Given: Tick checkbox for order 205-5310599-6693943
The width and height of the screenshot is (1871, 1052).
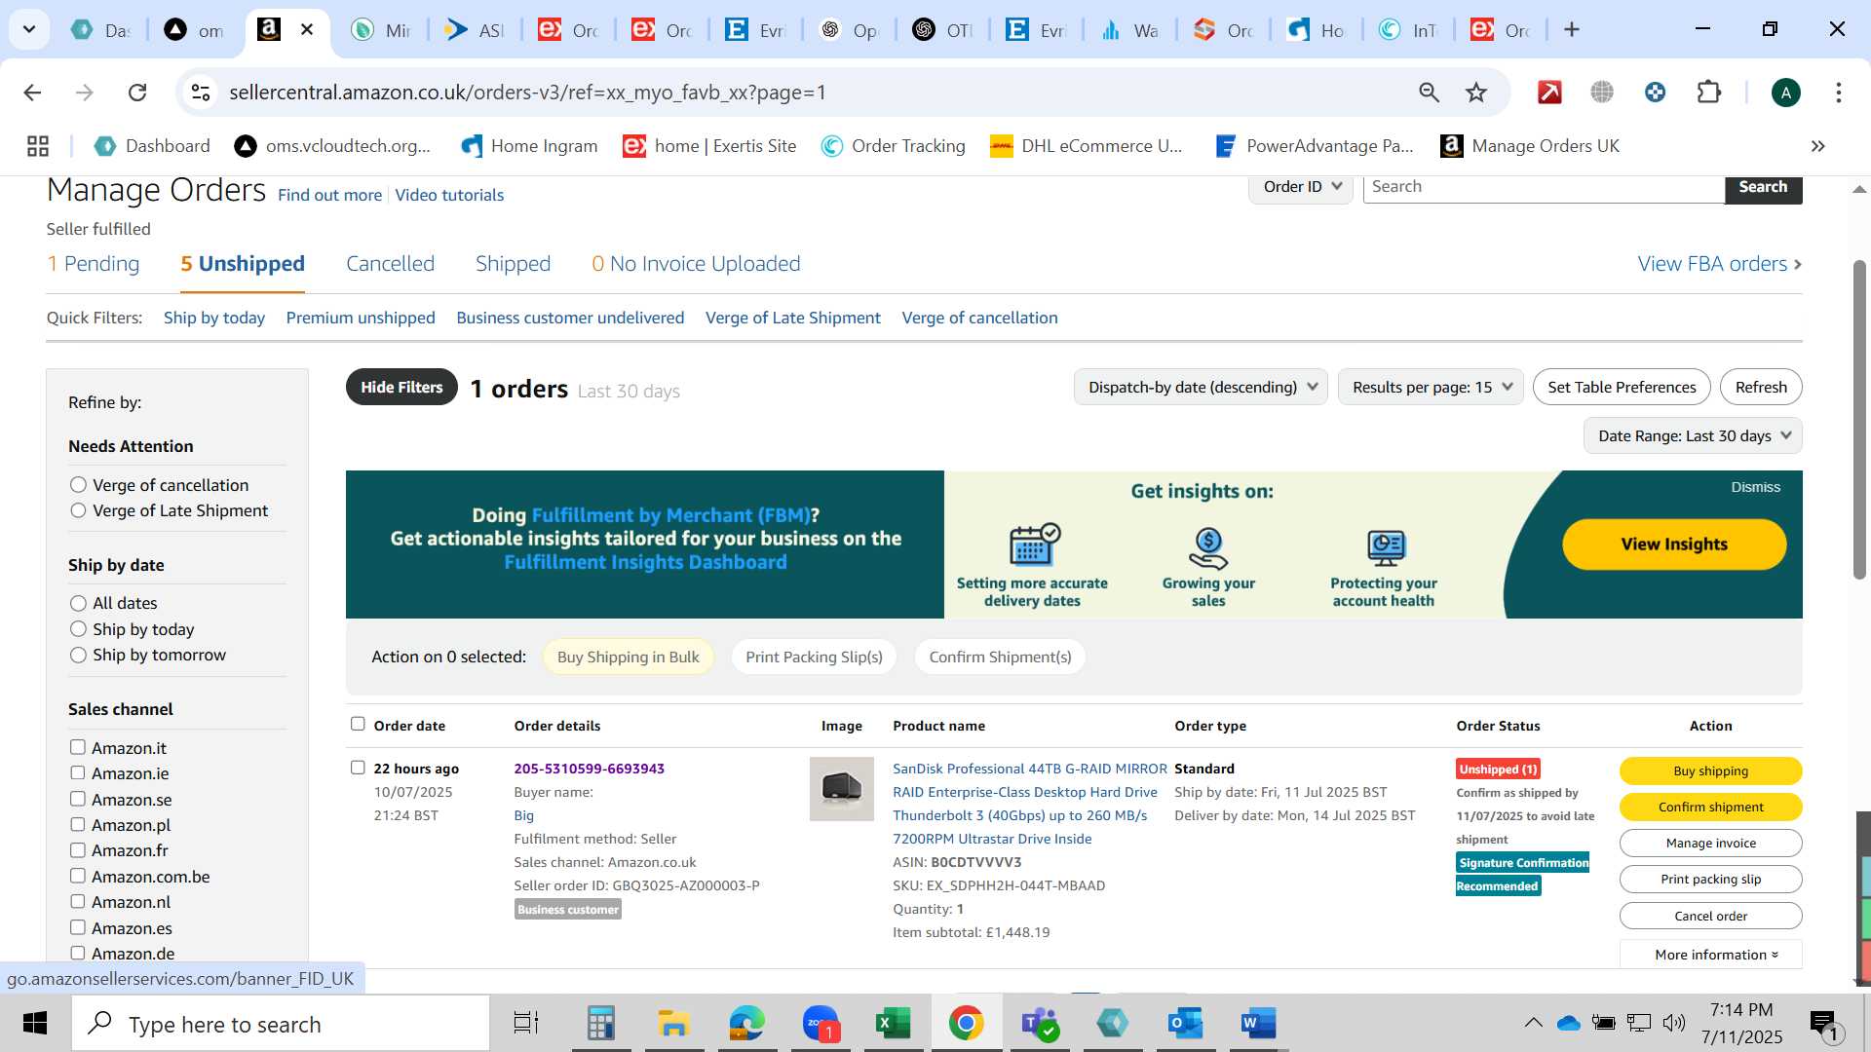Looking at the screenshot, I should tap(358, 768).
